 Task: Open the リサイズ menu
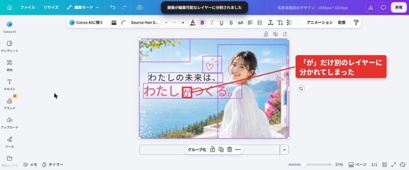[51, 7]
